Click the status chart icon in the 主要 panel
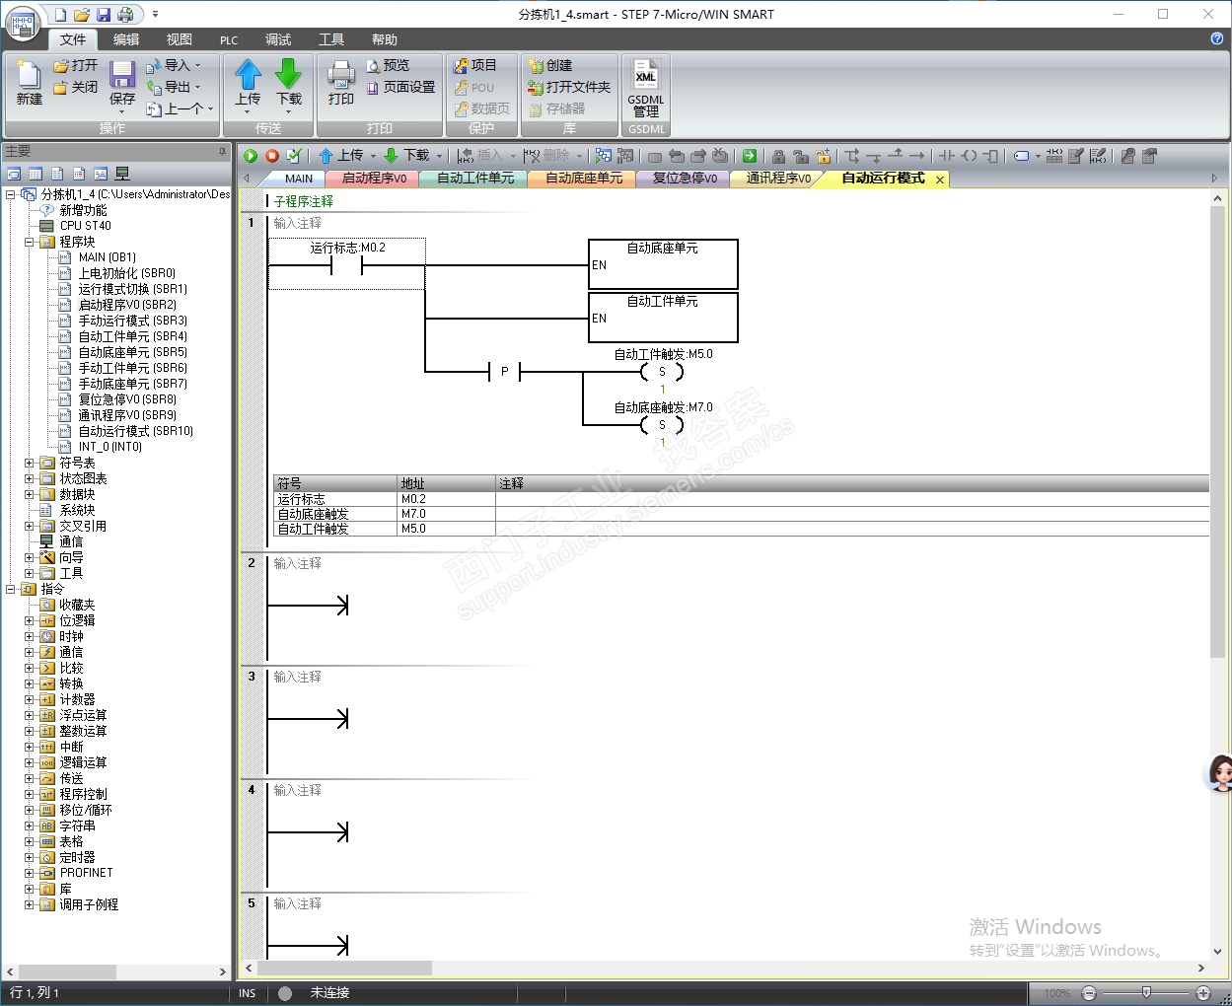The image size is (1232, 1006). click(36, 174)
